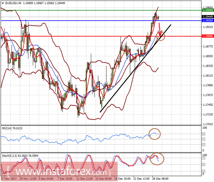Select the red 1.19006 price level tag
The image size is (214, 182).
[x=207, y=36]
